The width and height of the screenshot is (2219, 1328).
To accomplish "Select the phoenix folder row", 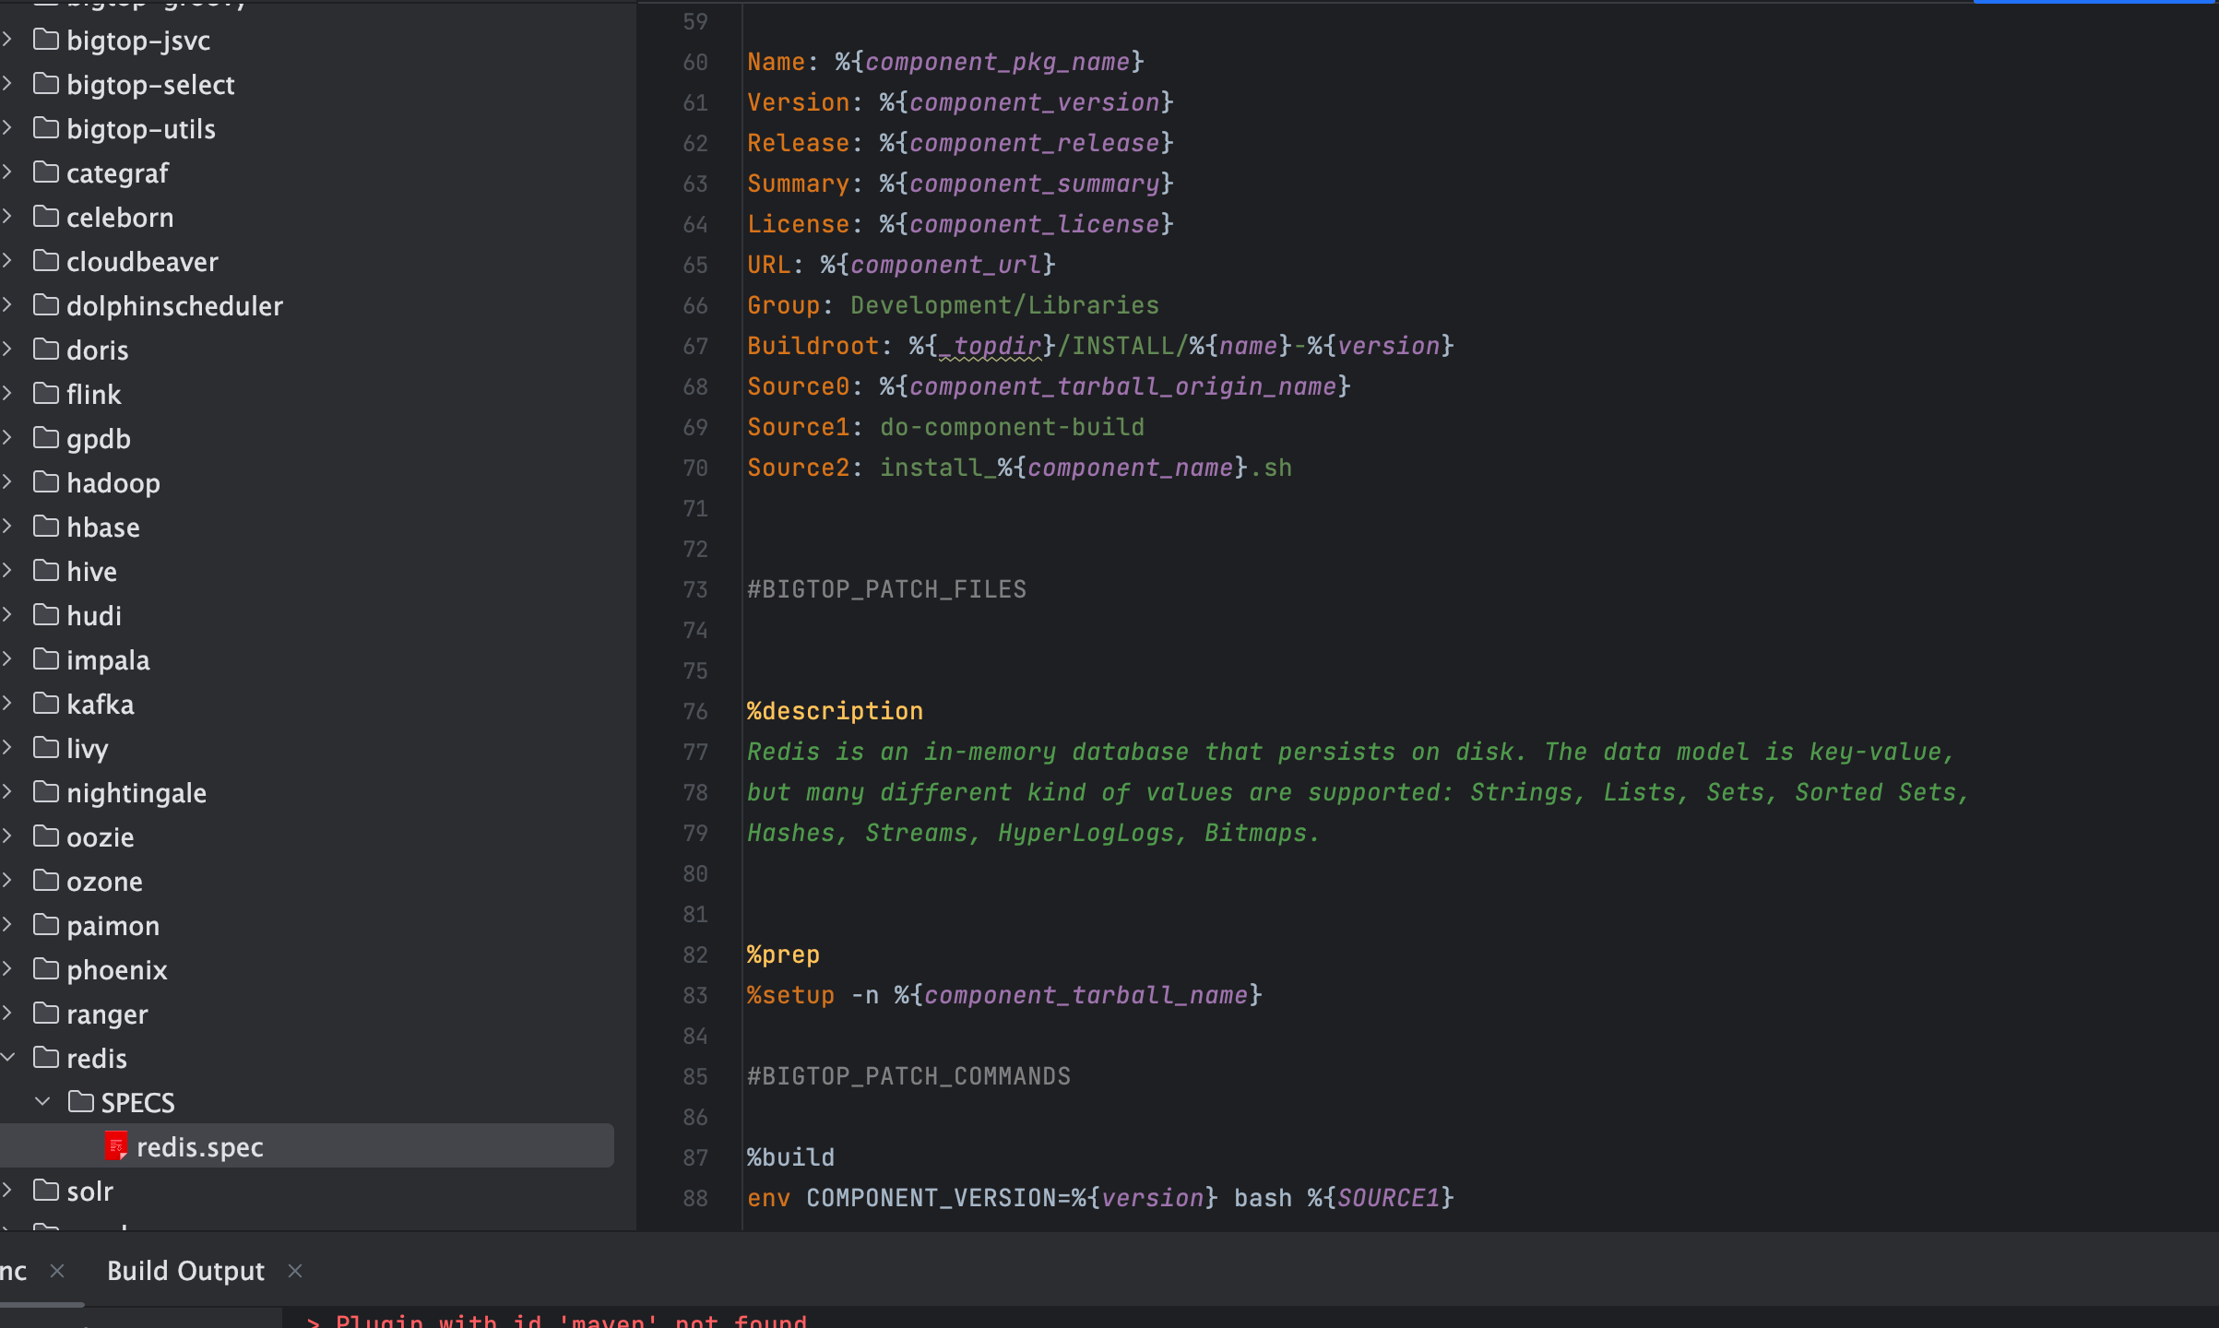I will tap(307, 969).
